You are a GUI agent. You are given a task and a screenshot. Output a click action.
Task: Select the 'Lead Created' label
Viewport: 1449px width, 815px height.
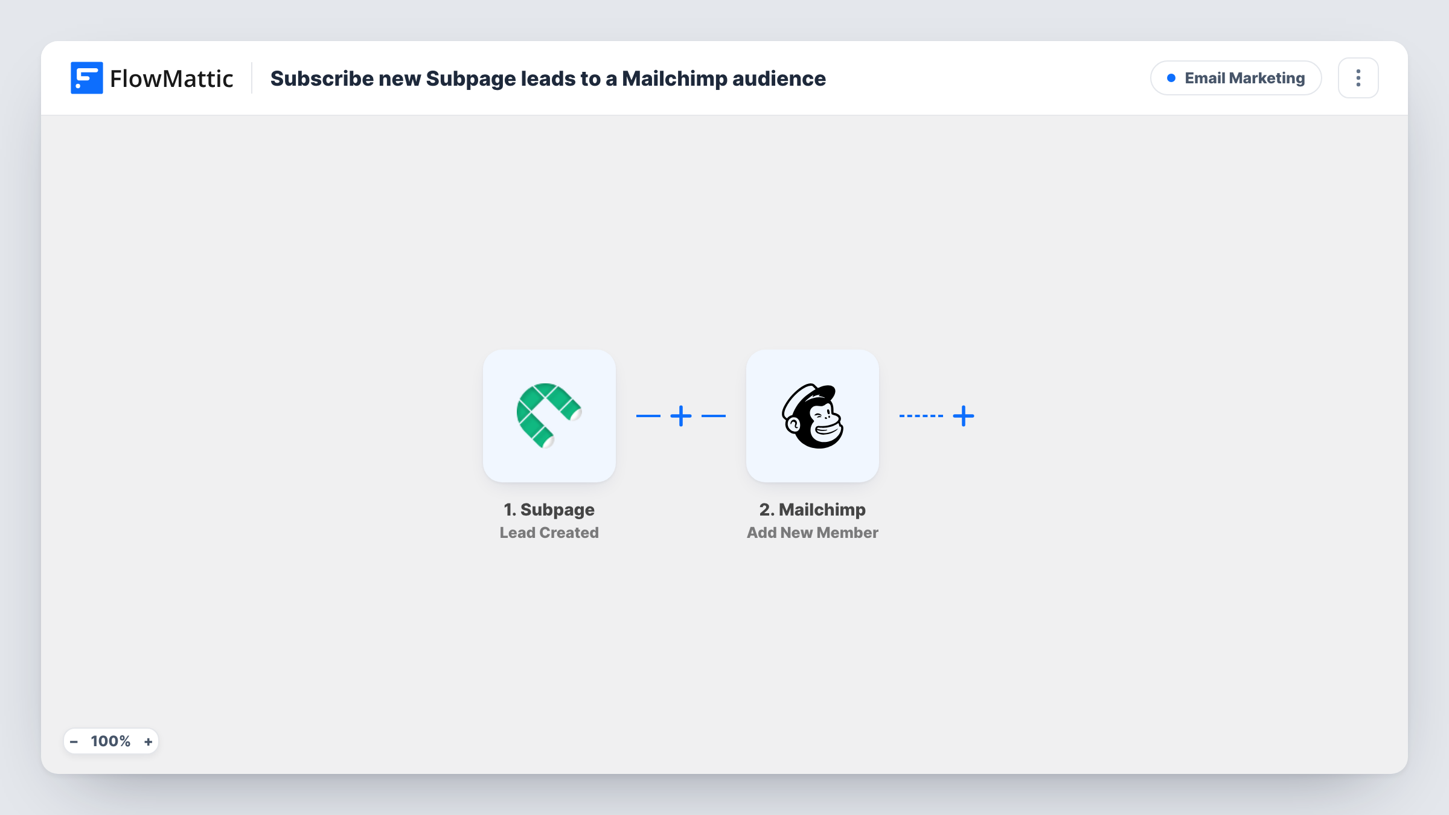[549, 532]
